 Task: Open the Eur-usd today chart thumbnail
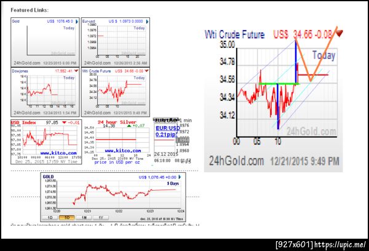coord(116,42)
